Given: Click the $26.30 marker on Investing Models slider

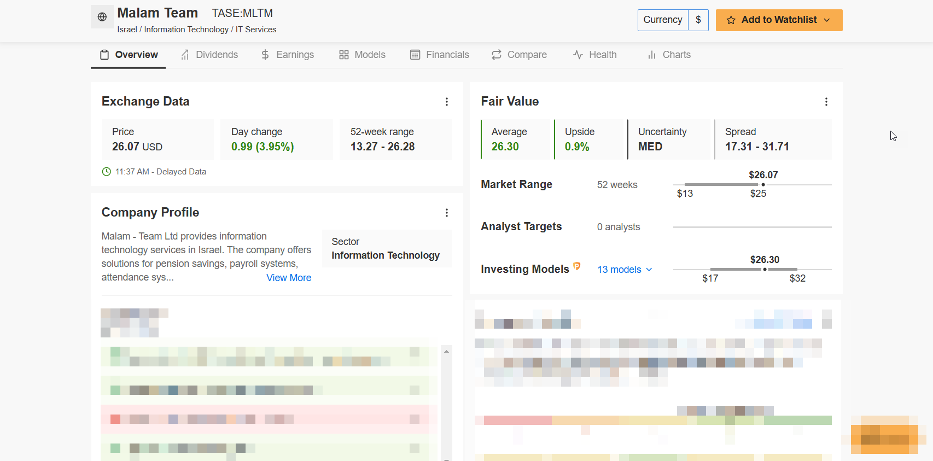Looking at the screenshot, I should tap(765, 270).
